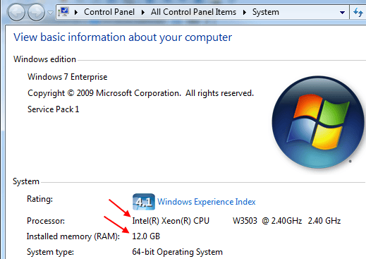The height and width of the screenshot is (259, 366).
Task: Click the Windows edition section heading
Action: tap(44, 59)
